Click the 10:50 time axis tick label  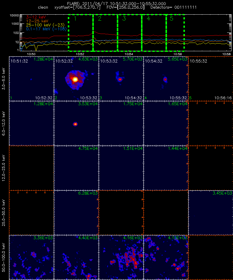click(31, 54)
